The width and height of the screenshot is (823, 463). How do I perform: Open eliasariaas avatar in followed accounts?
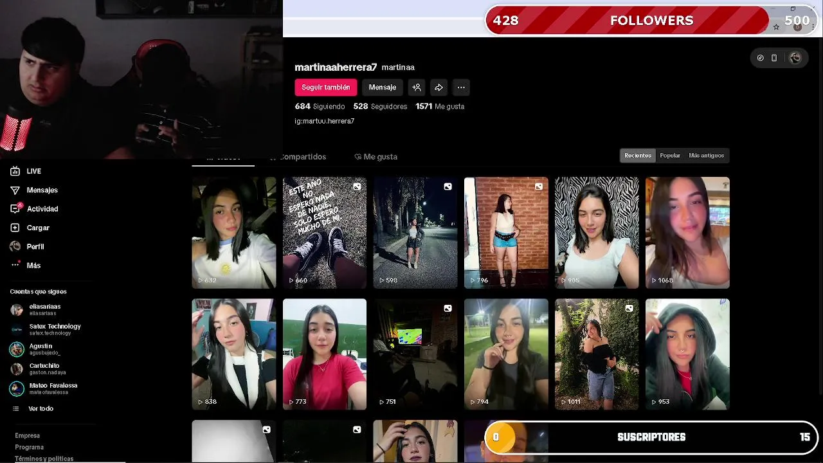pyautogui.click(x=17, y=310)
